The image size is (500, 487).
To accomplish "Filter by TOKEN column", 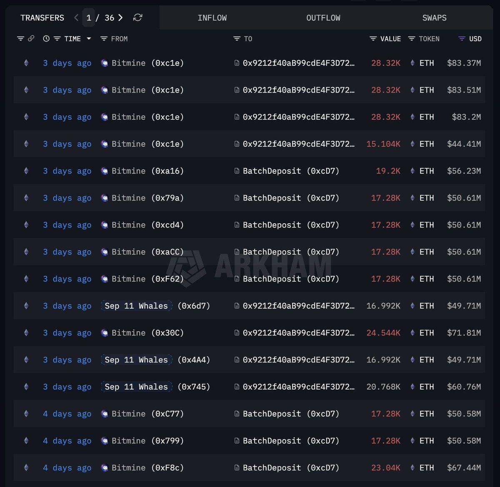I will tap(412, 38).
